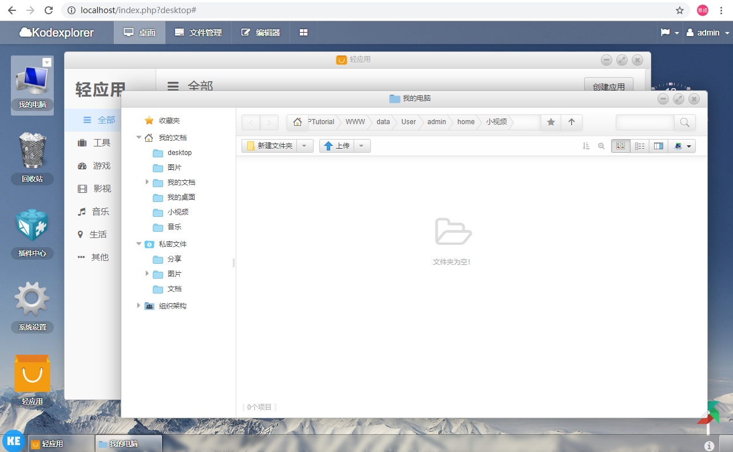Screen dimensions: 733x452
Task: Open the 回收站 recycle bin desktop icon
Action: (x=32, y=157)
